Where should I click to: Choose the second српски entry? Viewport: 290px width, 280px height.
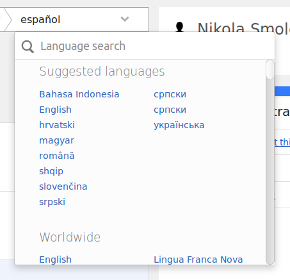[170, 110]
